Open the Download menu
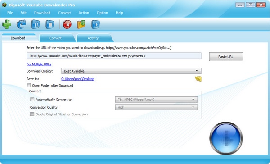 point(42,13)
